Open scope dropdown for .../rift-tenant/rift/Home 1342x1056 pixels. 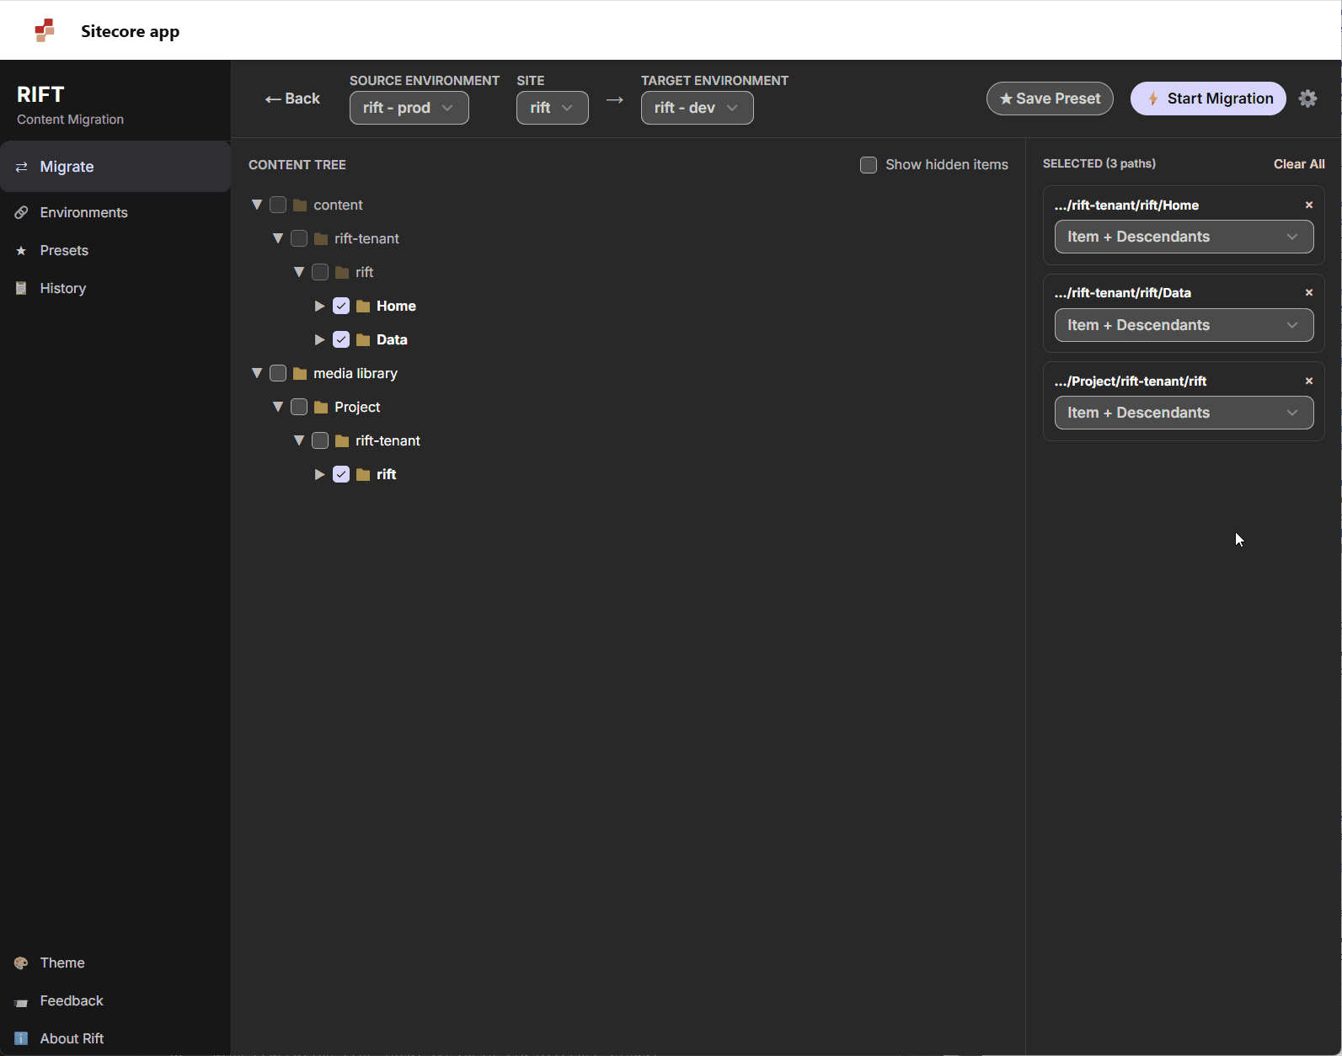[x=1184, y=237]
